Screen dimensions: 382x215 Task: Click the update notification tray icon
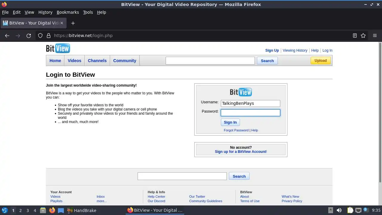(366, 210)
